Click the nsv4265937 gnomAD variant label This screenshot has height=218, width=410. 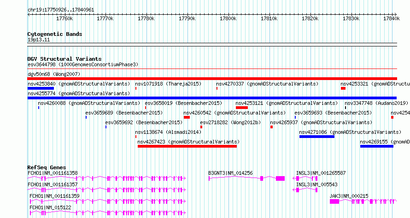tap(321, 122)
